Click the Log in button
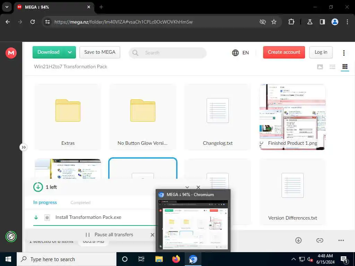This screenshot has height=266, width=355. [x=321, y=52]
